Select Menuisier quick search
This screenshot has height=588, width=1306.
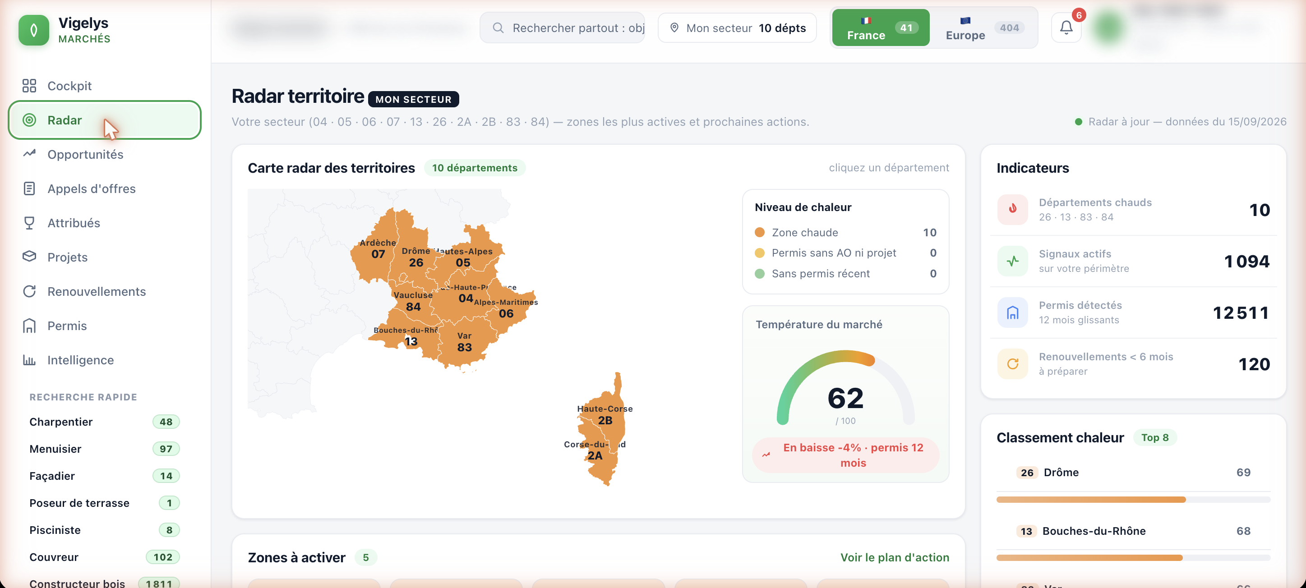coord(105,449)
